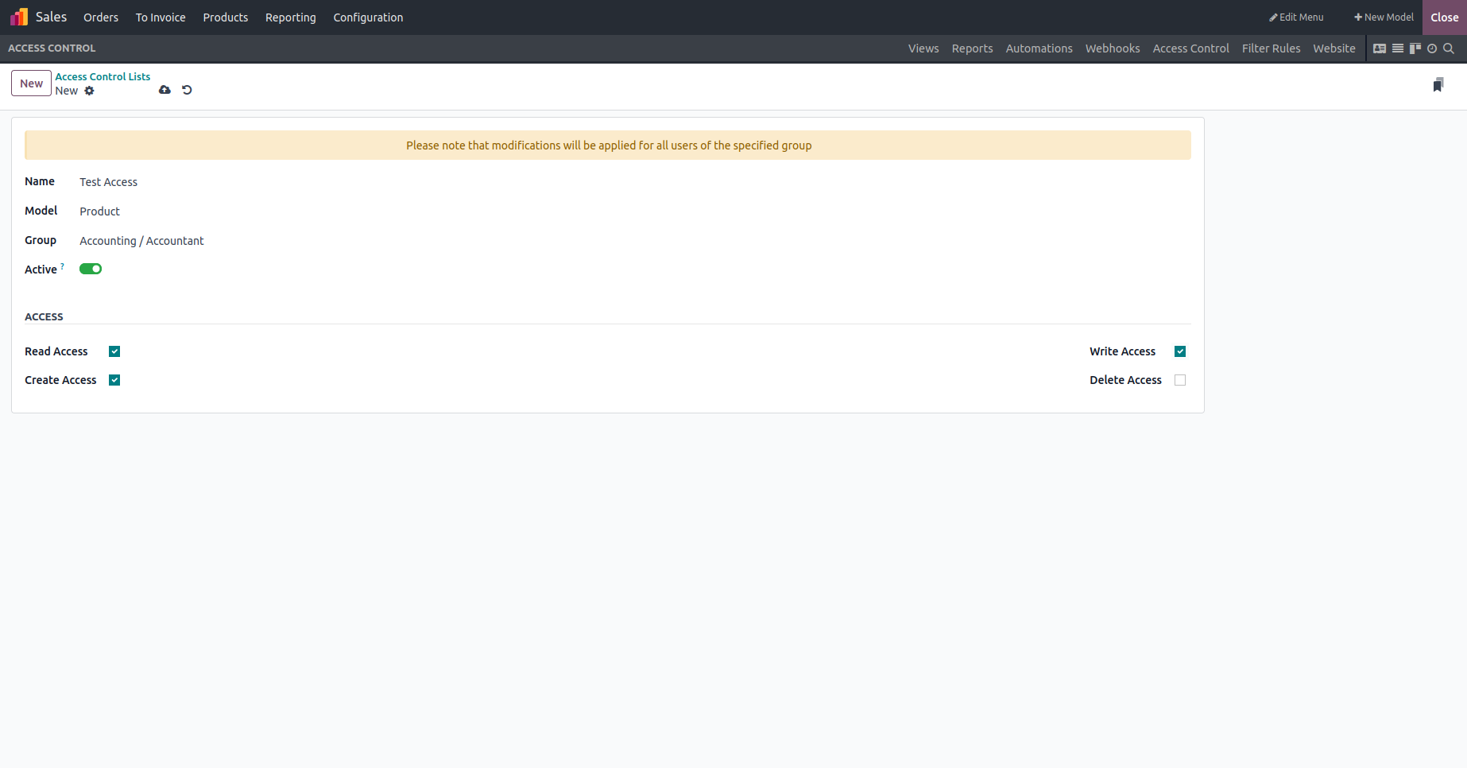Uncheck the Write Access checkbox

tap(1180, 351)
